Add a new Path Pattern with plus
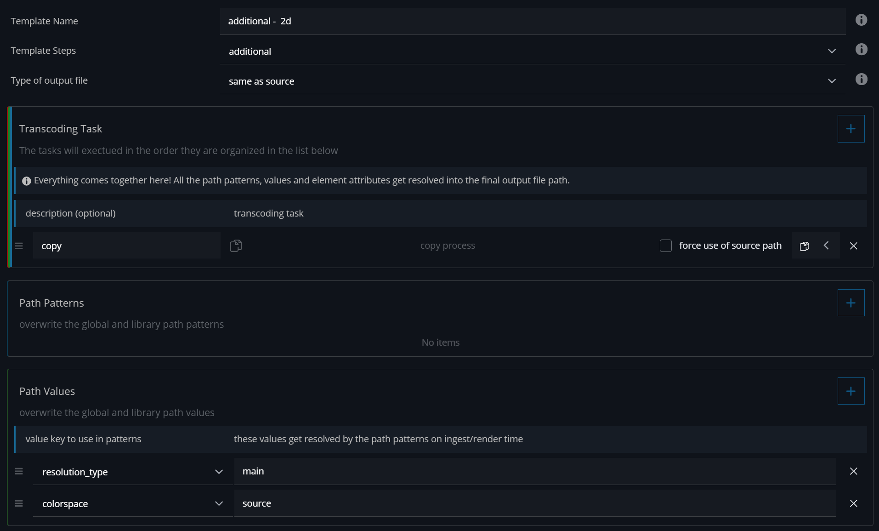Viewport: 879px width, 531px height. [851, 303]
